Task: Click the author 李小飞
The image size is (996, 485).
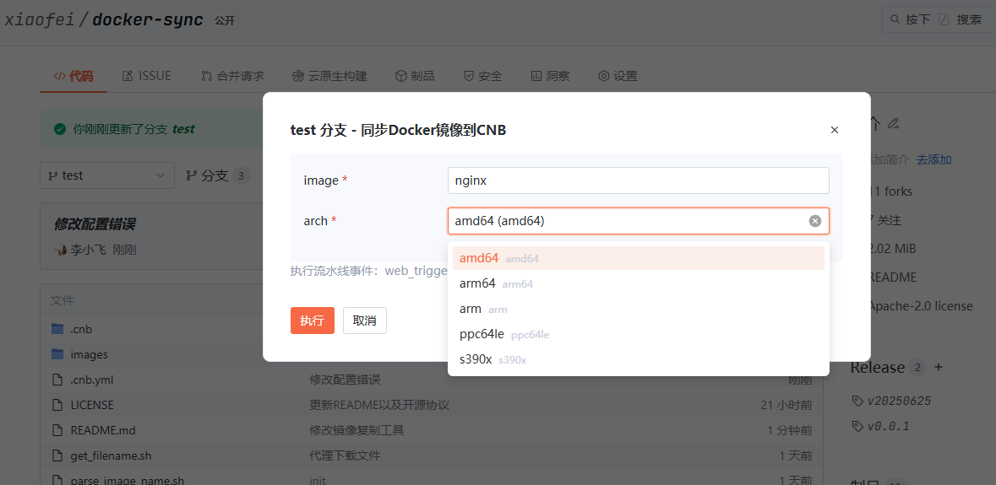Action: 89,250
